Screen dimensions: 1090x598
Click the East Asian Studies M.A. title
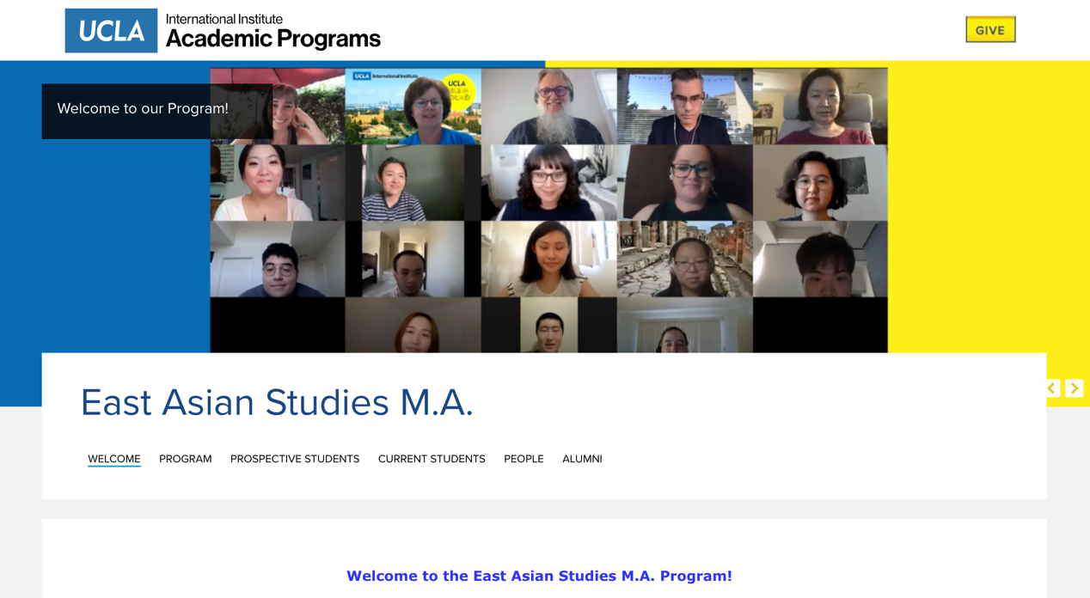pyautogui.click(x=277, y=402)
